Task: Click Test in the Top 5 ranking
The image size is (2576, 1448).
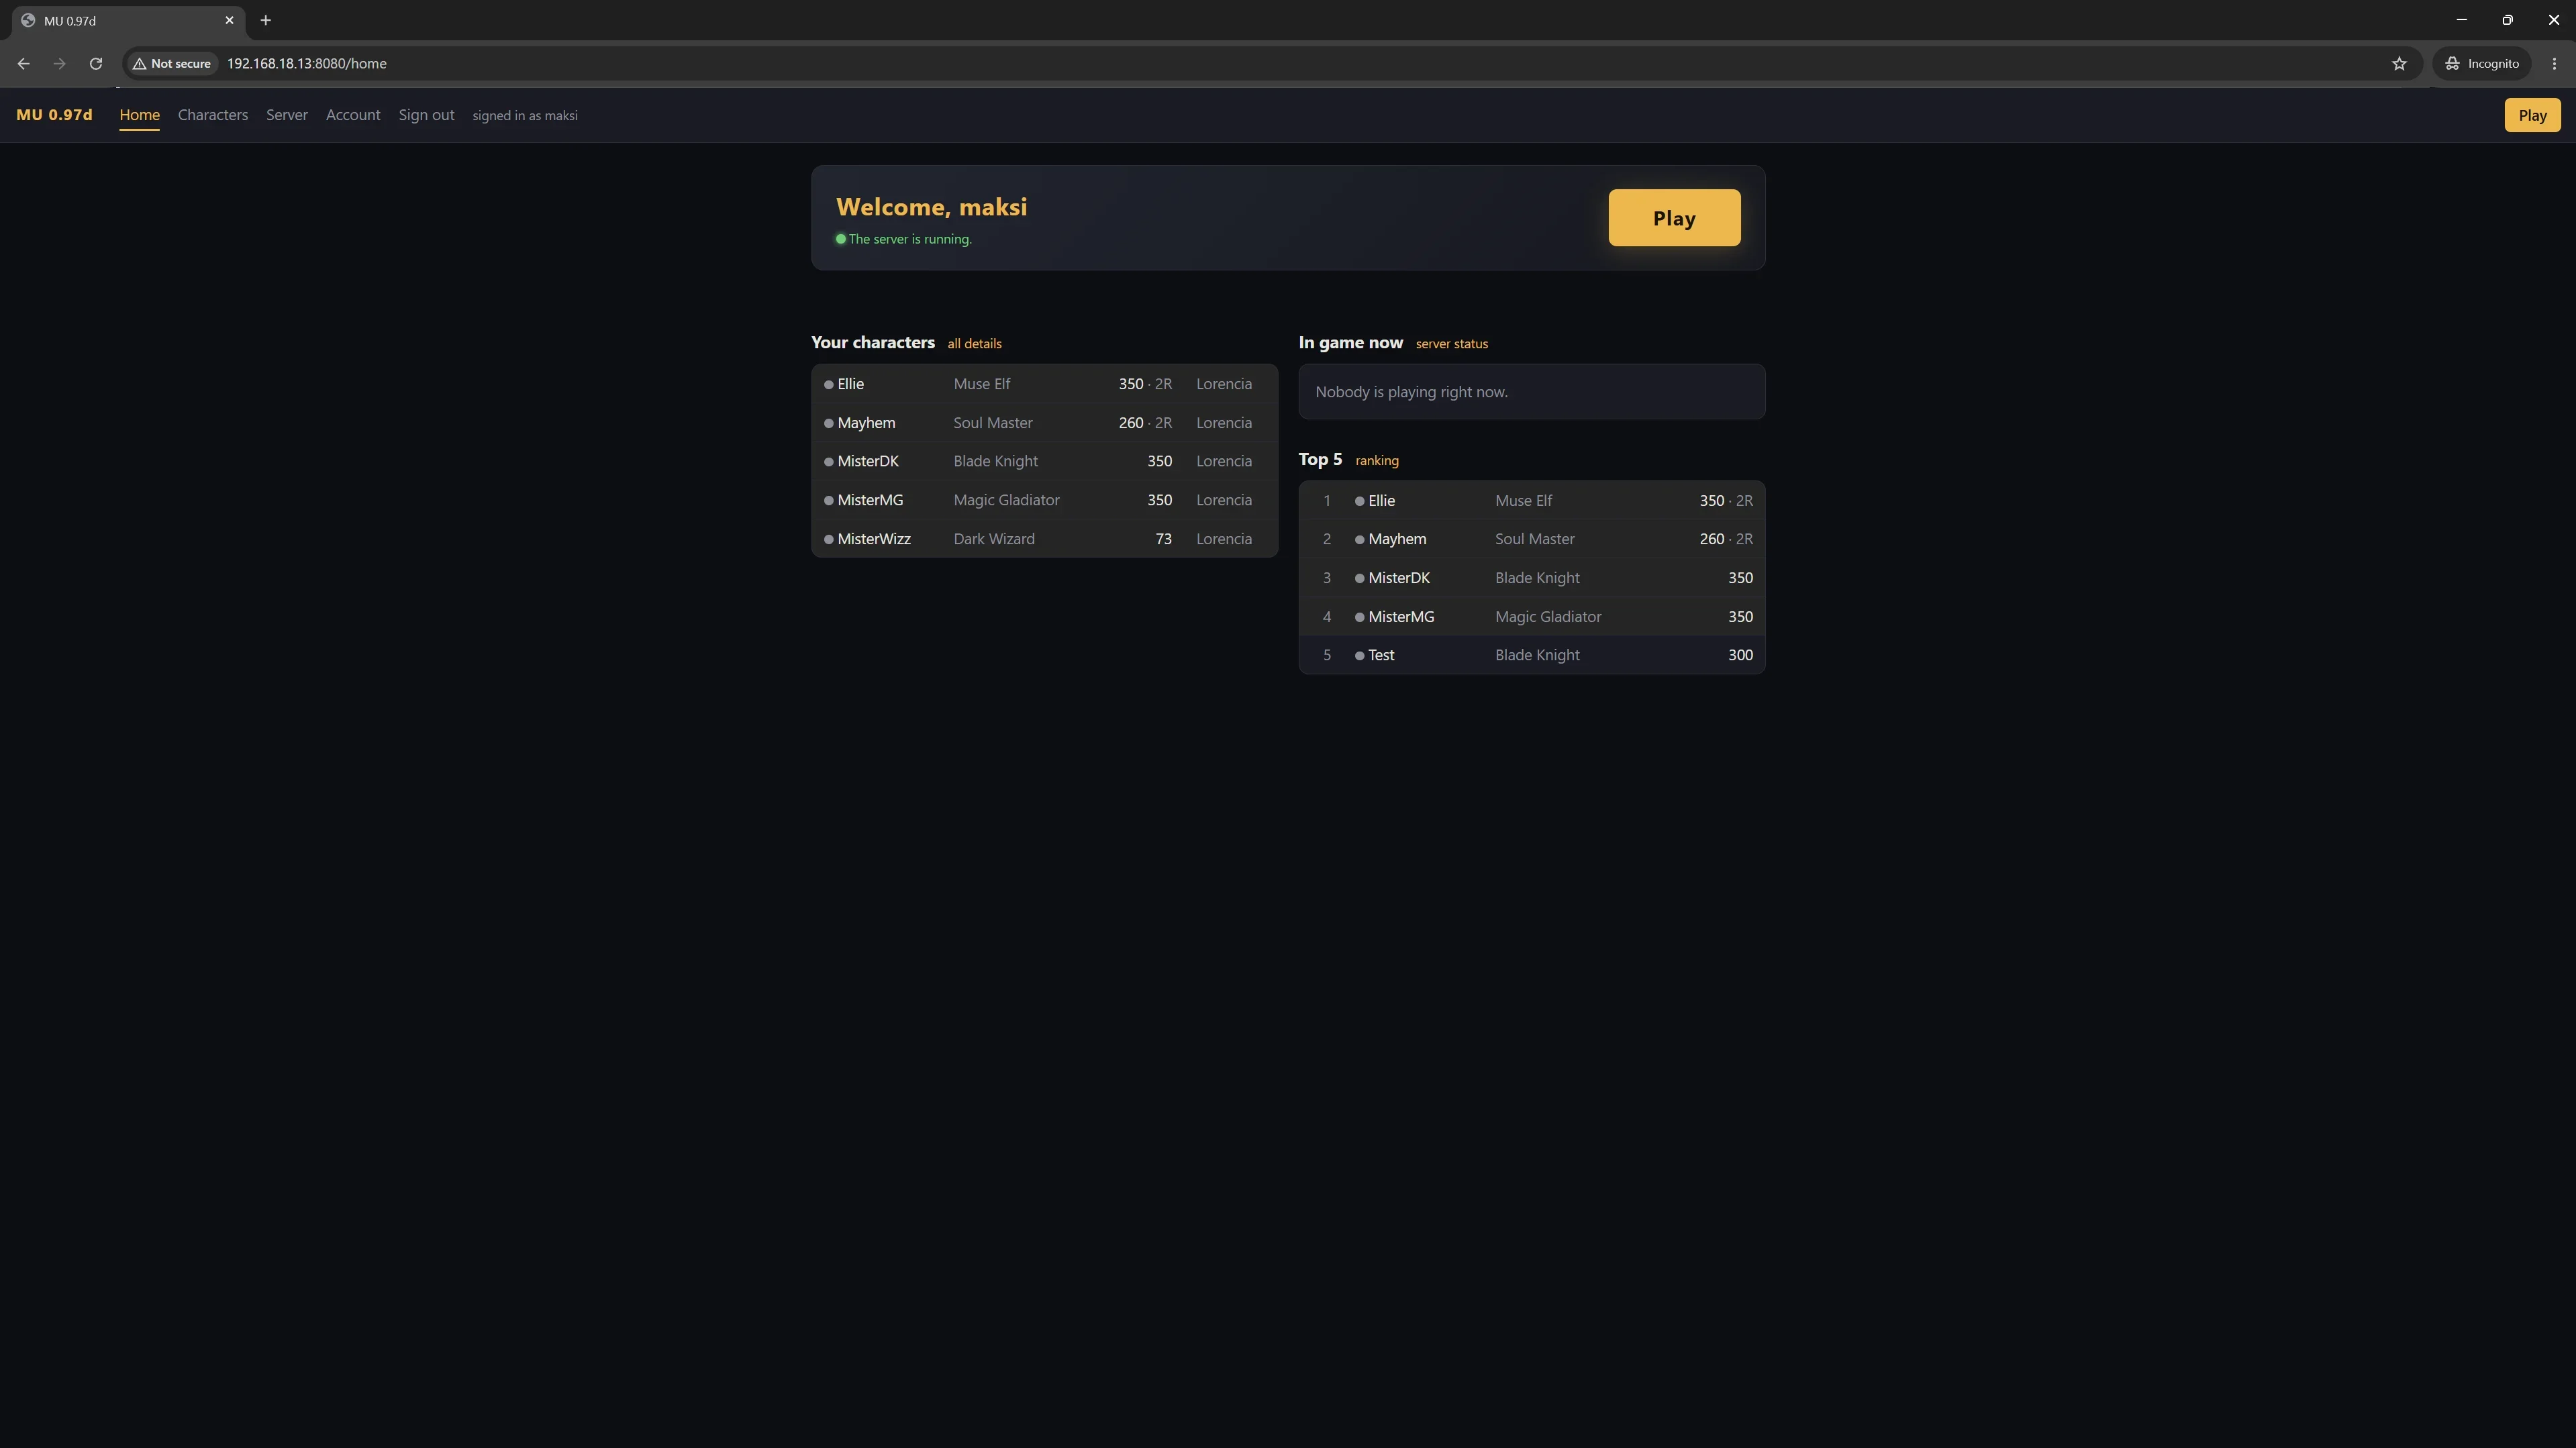Action: 1381,655
